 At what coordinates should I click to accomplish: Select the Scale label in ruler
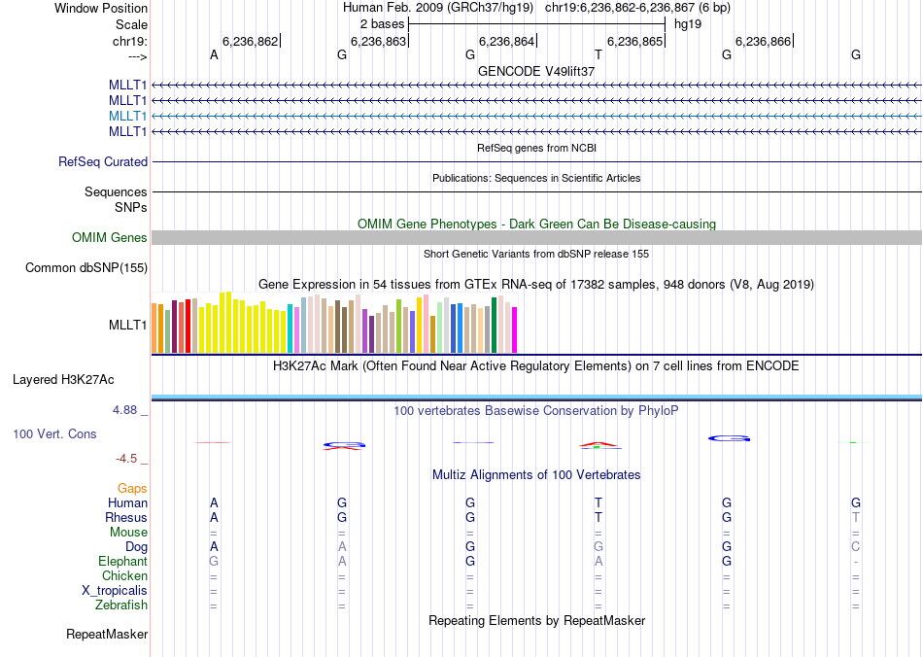tap(131, 24)
